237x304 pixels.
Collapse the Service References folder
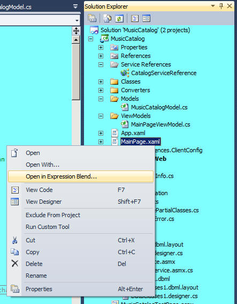[x=101, y=64]
